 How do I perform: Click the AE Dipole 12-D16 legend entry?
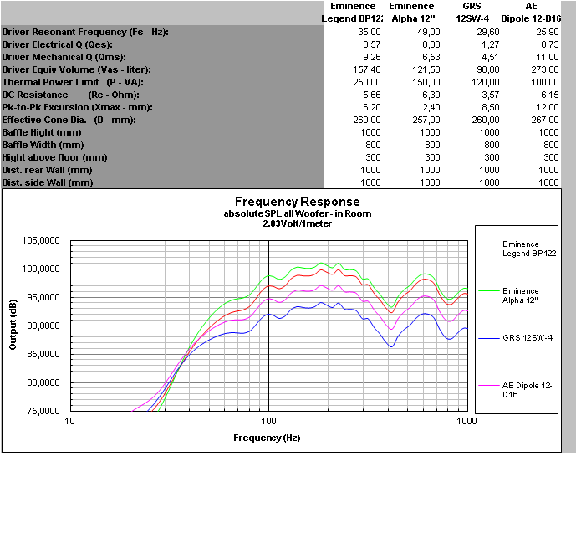point(515,390)
